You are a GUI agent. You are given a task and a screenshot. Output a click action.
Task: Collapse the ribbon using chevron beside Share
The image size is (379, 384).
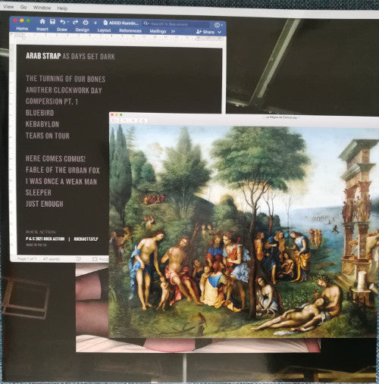click(x=219, y=33)
